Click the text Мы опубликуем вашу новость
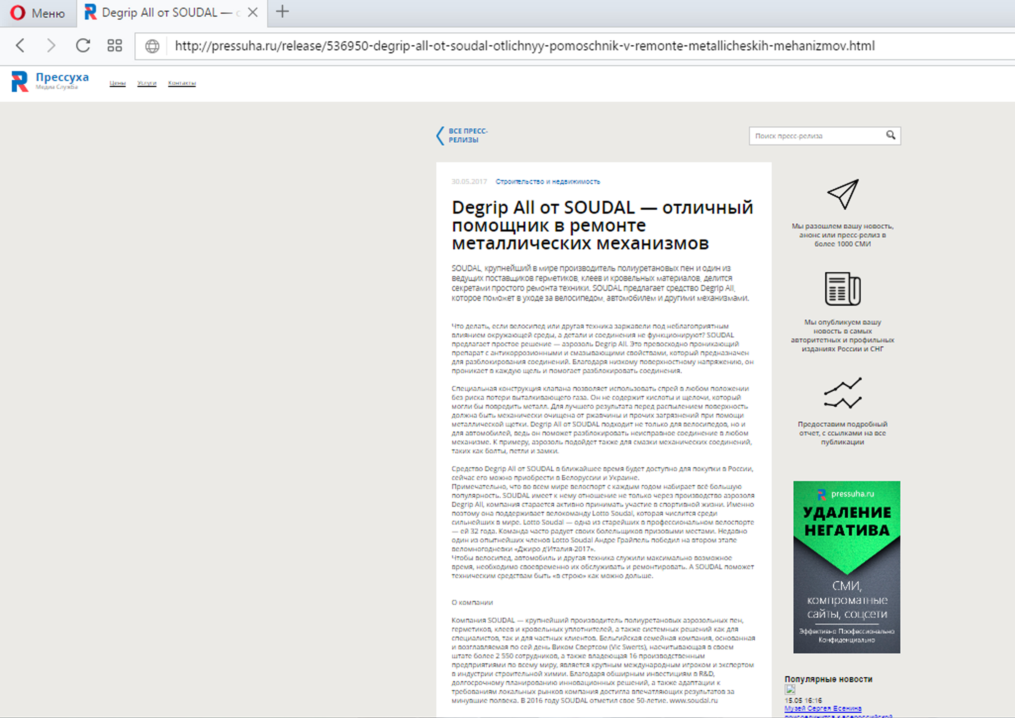 click(843, 335)
